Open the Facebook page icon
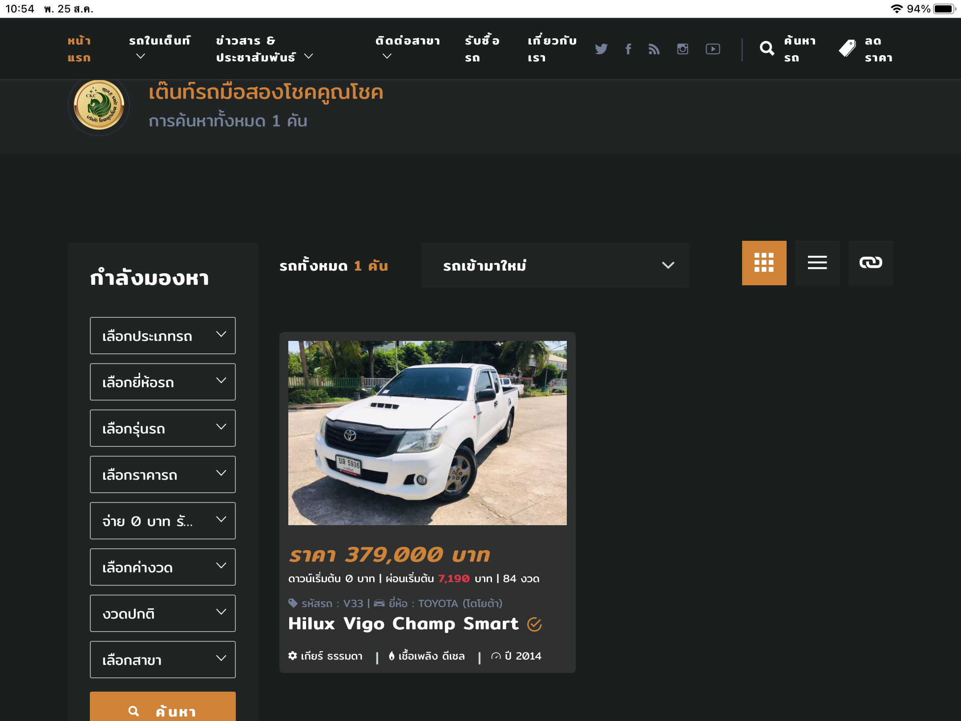Screen dimensions: 961x721 pos(628,49)
